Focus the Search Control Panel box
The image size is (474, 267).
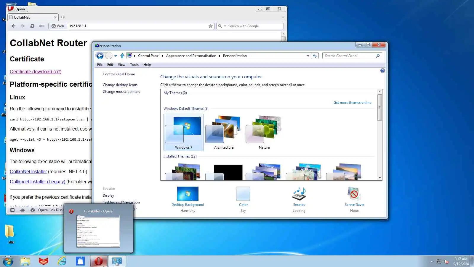[x=349, y=56]
